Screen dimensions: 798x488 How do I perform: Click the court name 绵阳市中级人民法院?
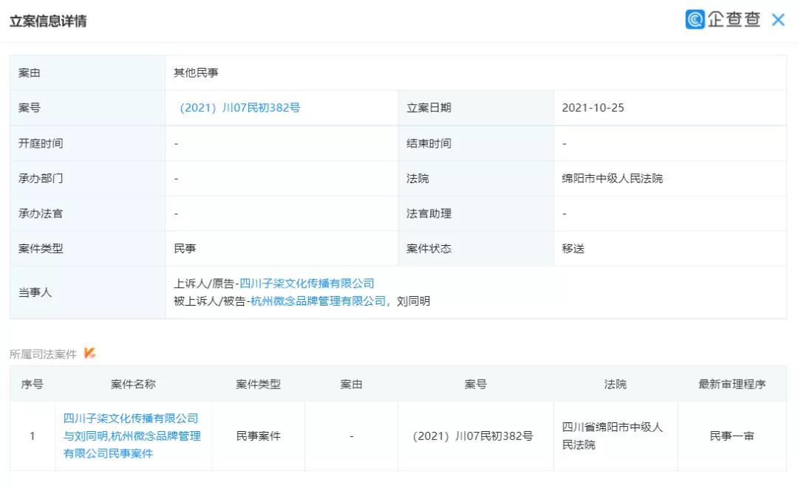(x=613, y=178)
